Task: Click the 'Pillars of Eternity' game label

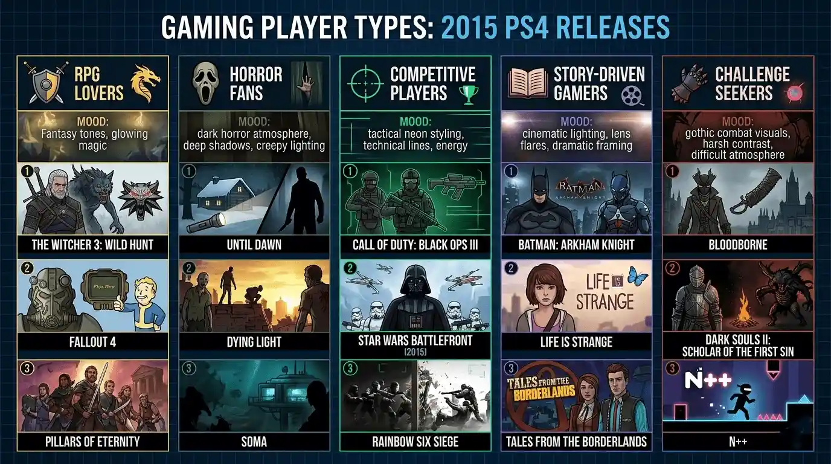Action: coord(92,442)
